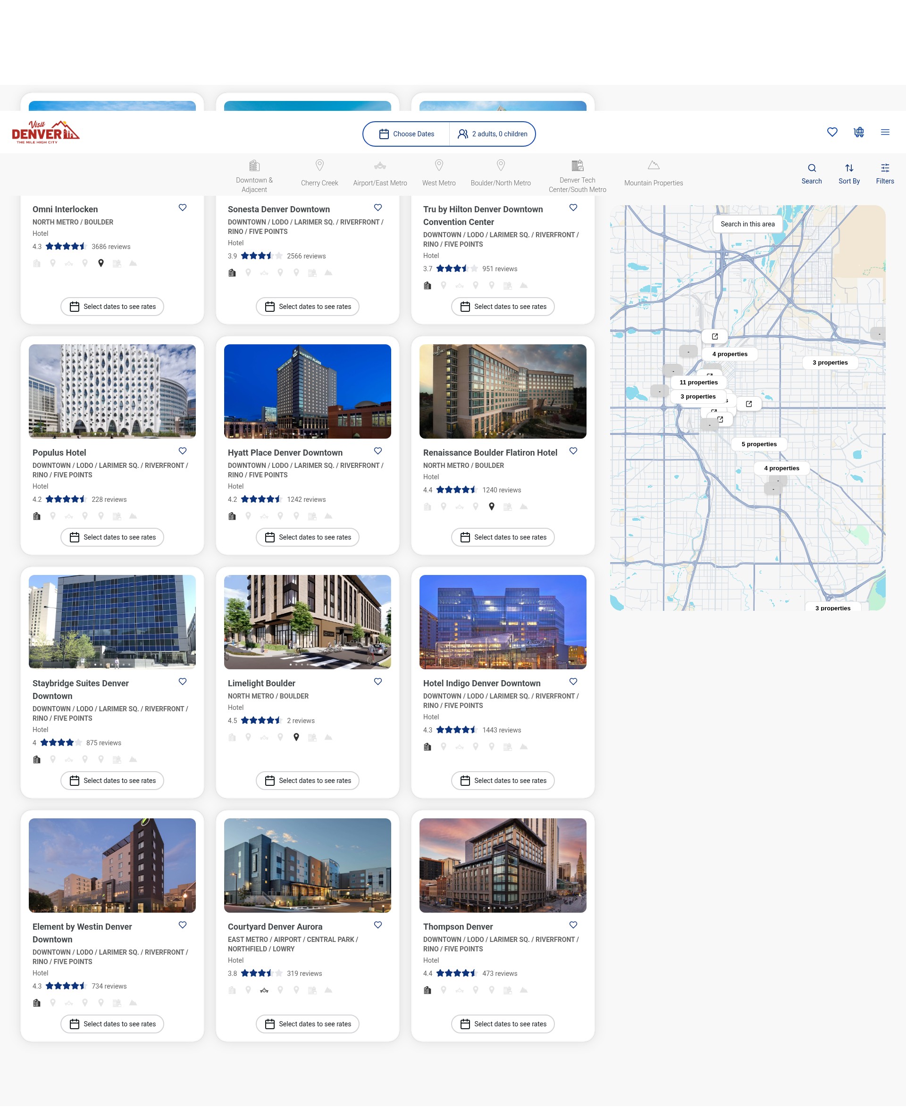Click active building icon on Populus Hotel
The width and height of the screenshot is (906, 1107).
(x=36, y=516)
